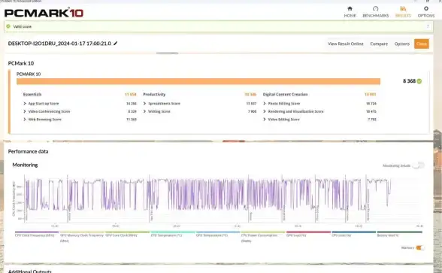The width and height of the screenshot is (442, 273).
Task: Open the Home icon in navigation
Action: pos(350,8)
